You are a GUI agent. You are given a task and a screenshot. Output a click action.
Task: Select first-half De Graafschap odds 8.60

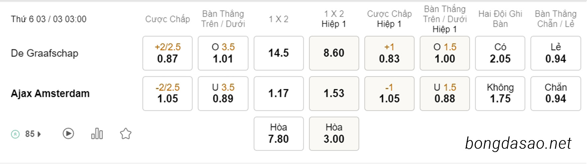click(334, 53)
